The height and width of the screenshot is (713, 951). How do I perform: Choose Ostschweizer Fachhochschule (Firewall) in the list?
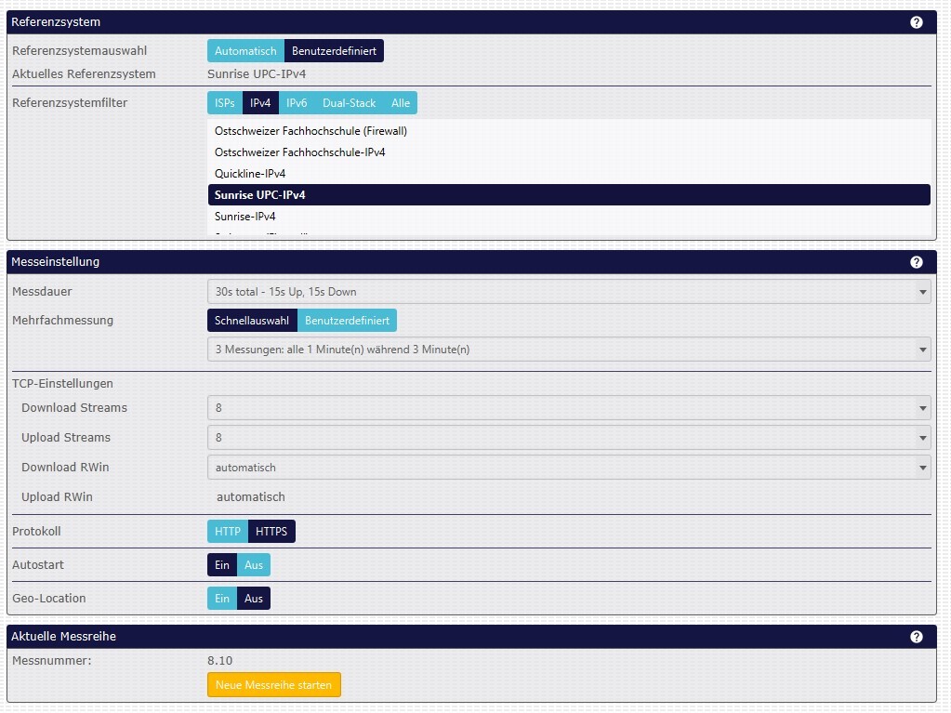point(310,131)
